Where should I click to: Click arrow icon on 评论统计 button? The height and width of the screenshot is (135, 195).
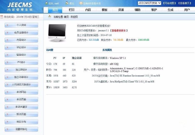coord(7,47)
